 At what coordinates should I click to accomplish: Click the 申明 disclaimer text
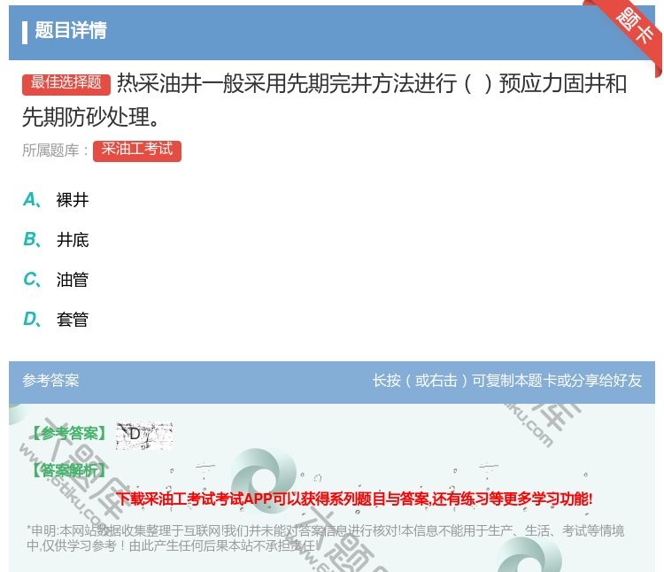pyautogui.click(x=325, y=537)
